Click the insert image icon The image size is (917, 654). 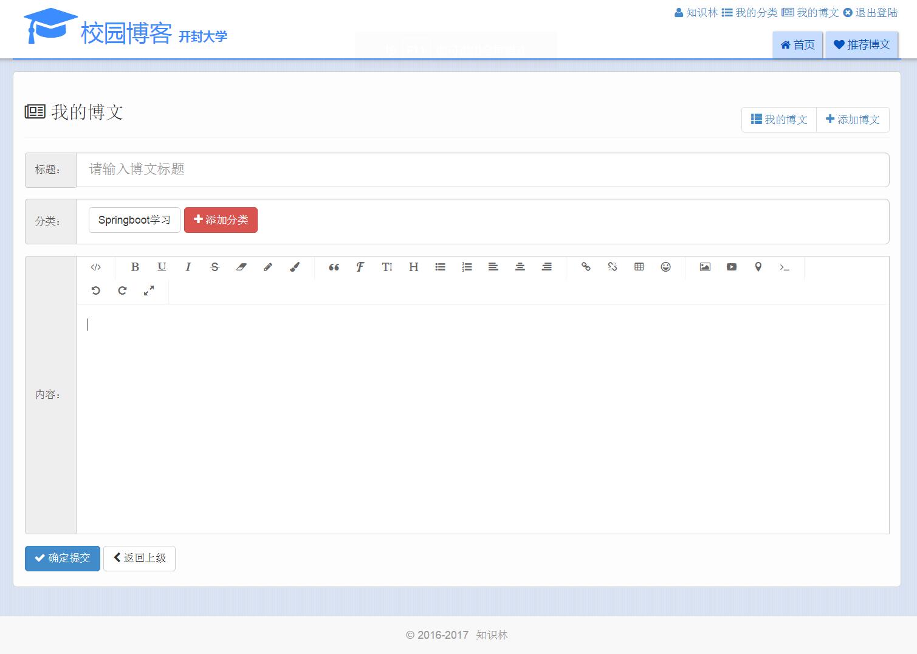point(705,267)
